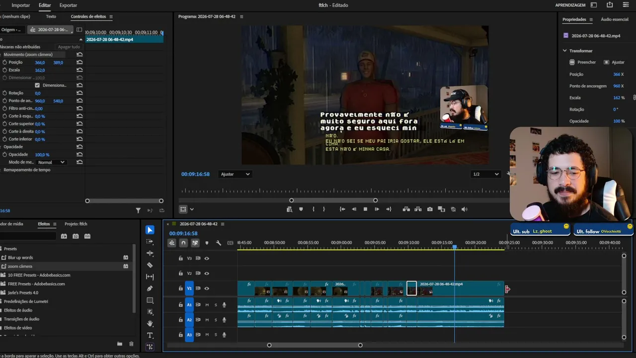The width and height of the screenshot is (636, 358).
Task: Open the Efeitos panel menu
Action: (55, 224)
